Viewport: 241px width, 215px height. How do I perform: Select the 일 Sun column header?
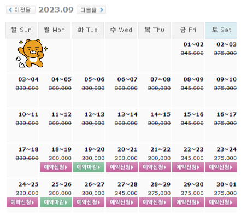pyautogui.click(x=21, y=30)
